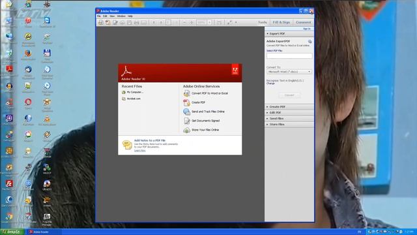This screenshot has width=417, height=235.
Task: Open the iTunes desktop shortcut
Action: [x=28, y=21]
